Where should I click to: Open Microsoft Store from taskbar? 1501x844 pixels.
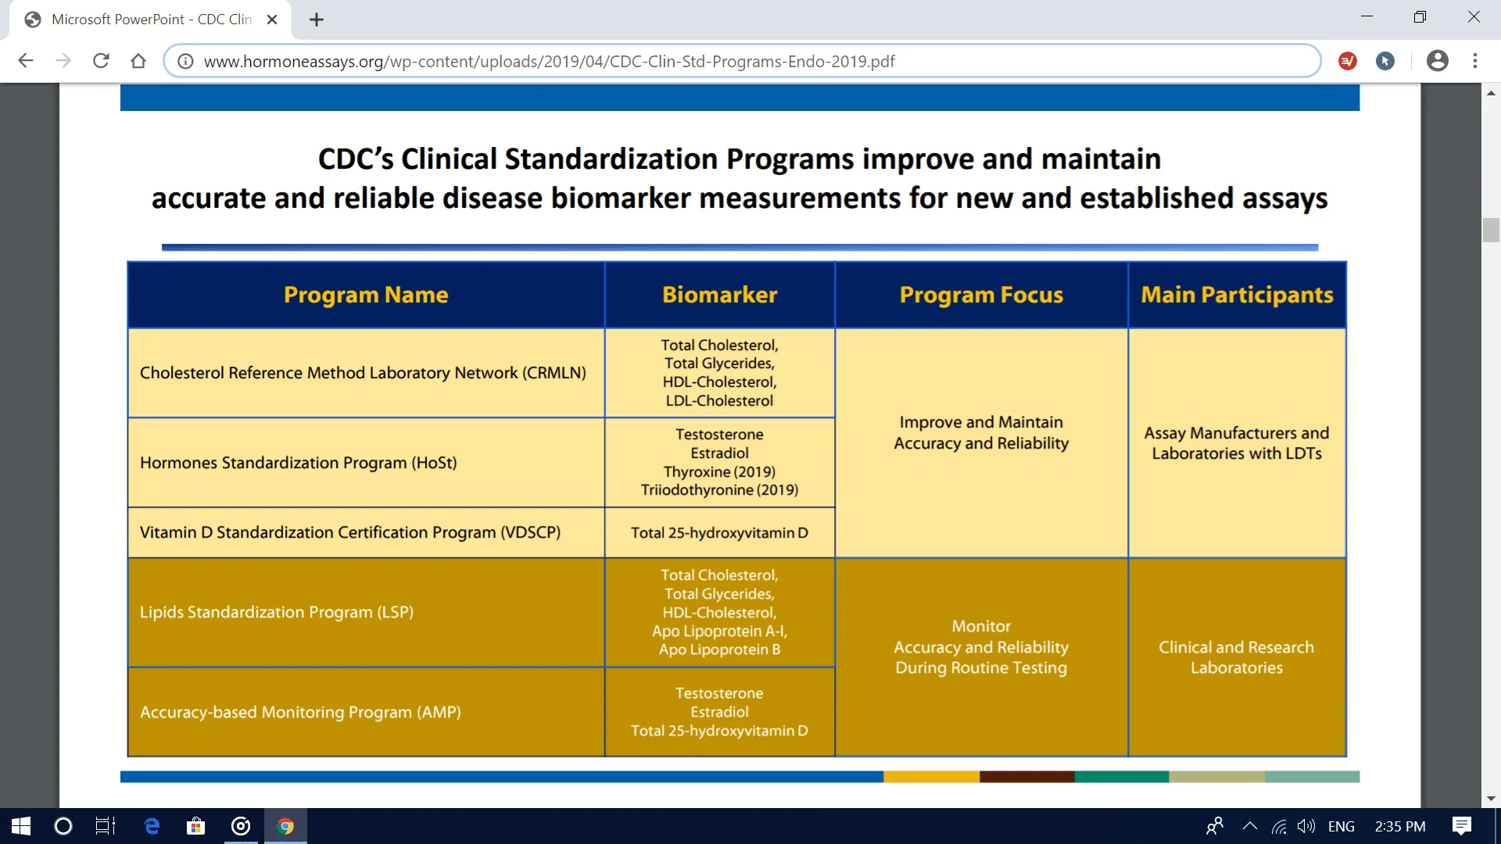click(x=195, y=826)
